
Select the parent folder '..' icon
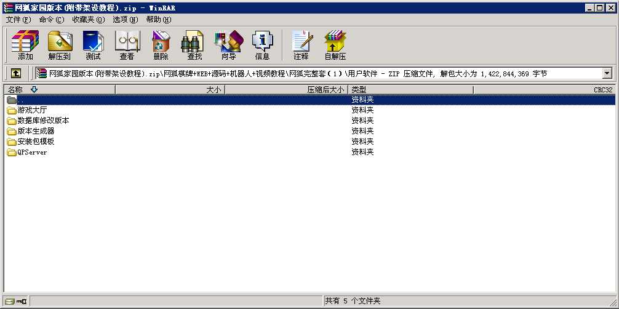coord(12,100)
